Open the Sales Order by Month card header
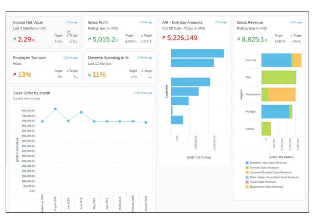Viewport: 314px width, 218px height. (x=32, y=93)
